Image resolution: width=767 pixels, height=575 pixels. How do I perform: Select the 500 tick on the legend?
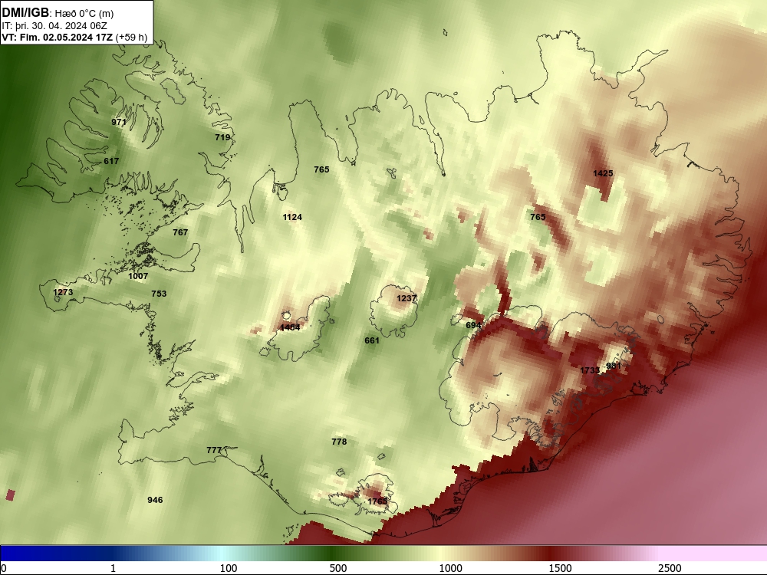coord(338,568)
